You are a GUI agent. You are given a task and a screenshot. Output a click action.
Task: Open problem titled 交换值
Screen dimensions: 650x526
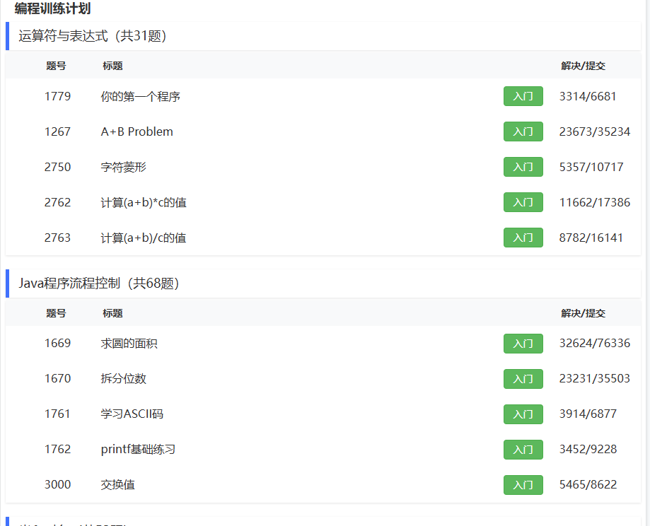pos(117,484)
